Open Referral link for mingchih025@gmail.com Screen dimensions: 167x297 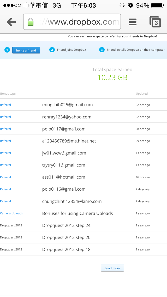pos(5,105)
